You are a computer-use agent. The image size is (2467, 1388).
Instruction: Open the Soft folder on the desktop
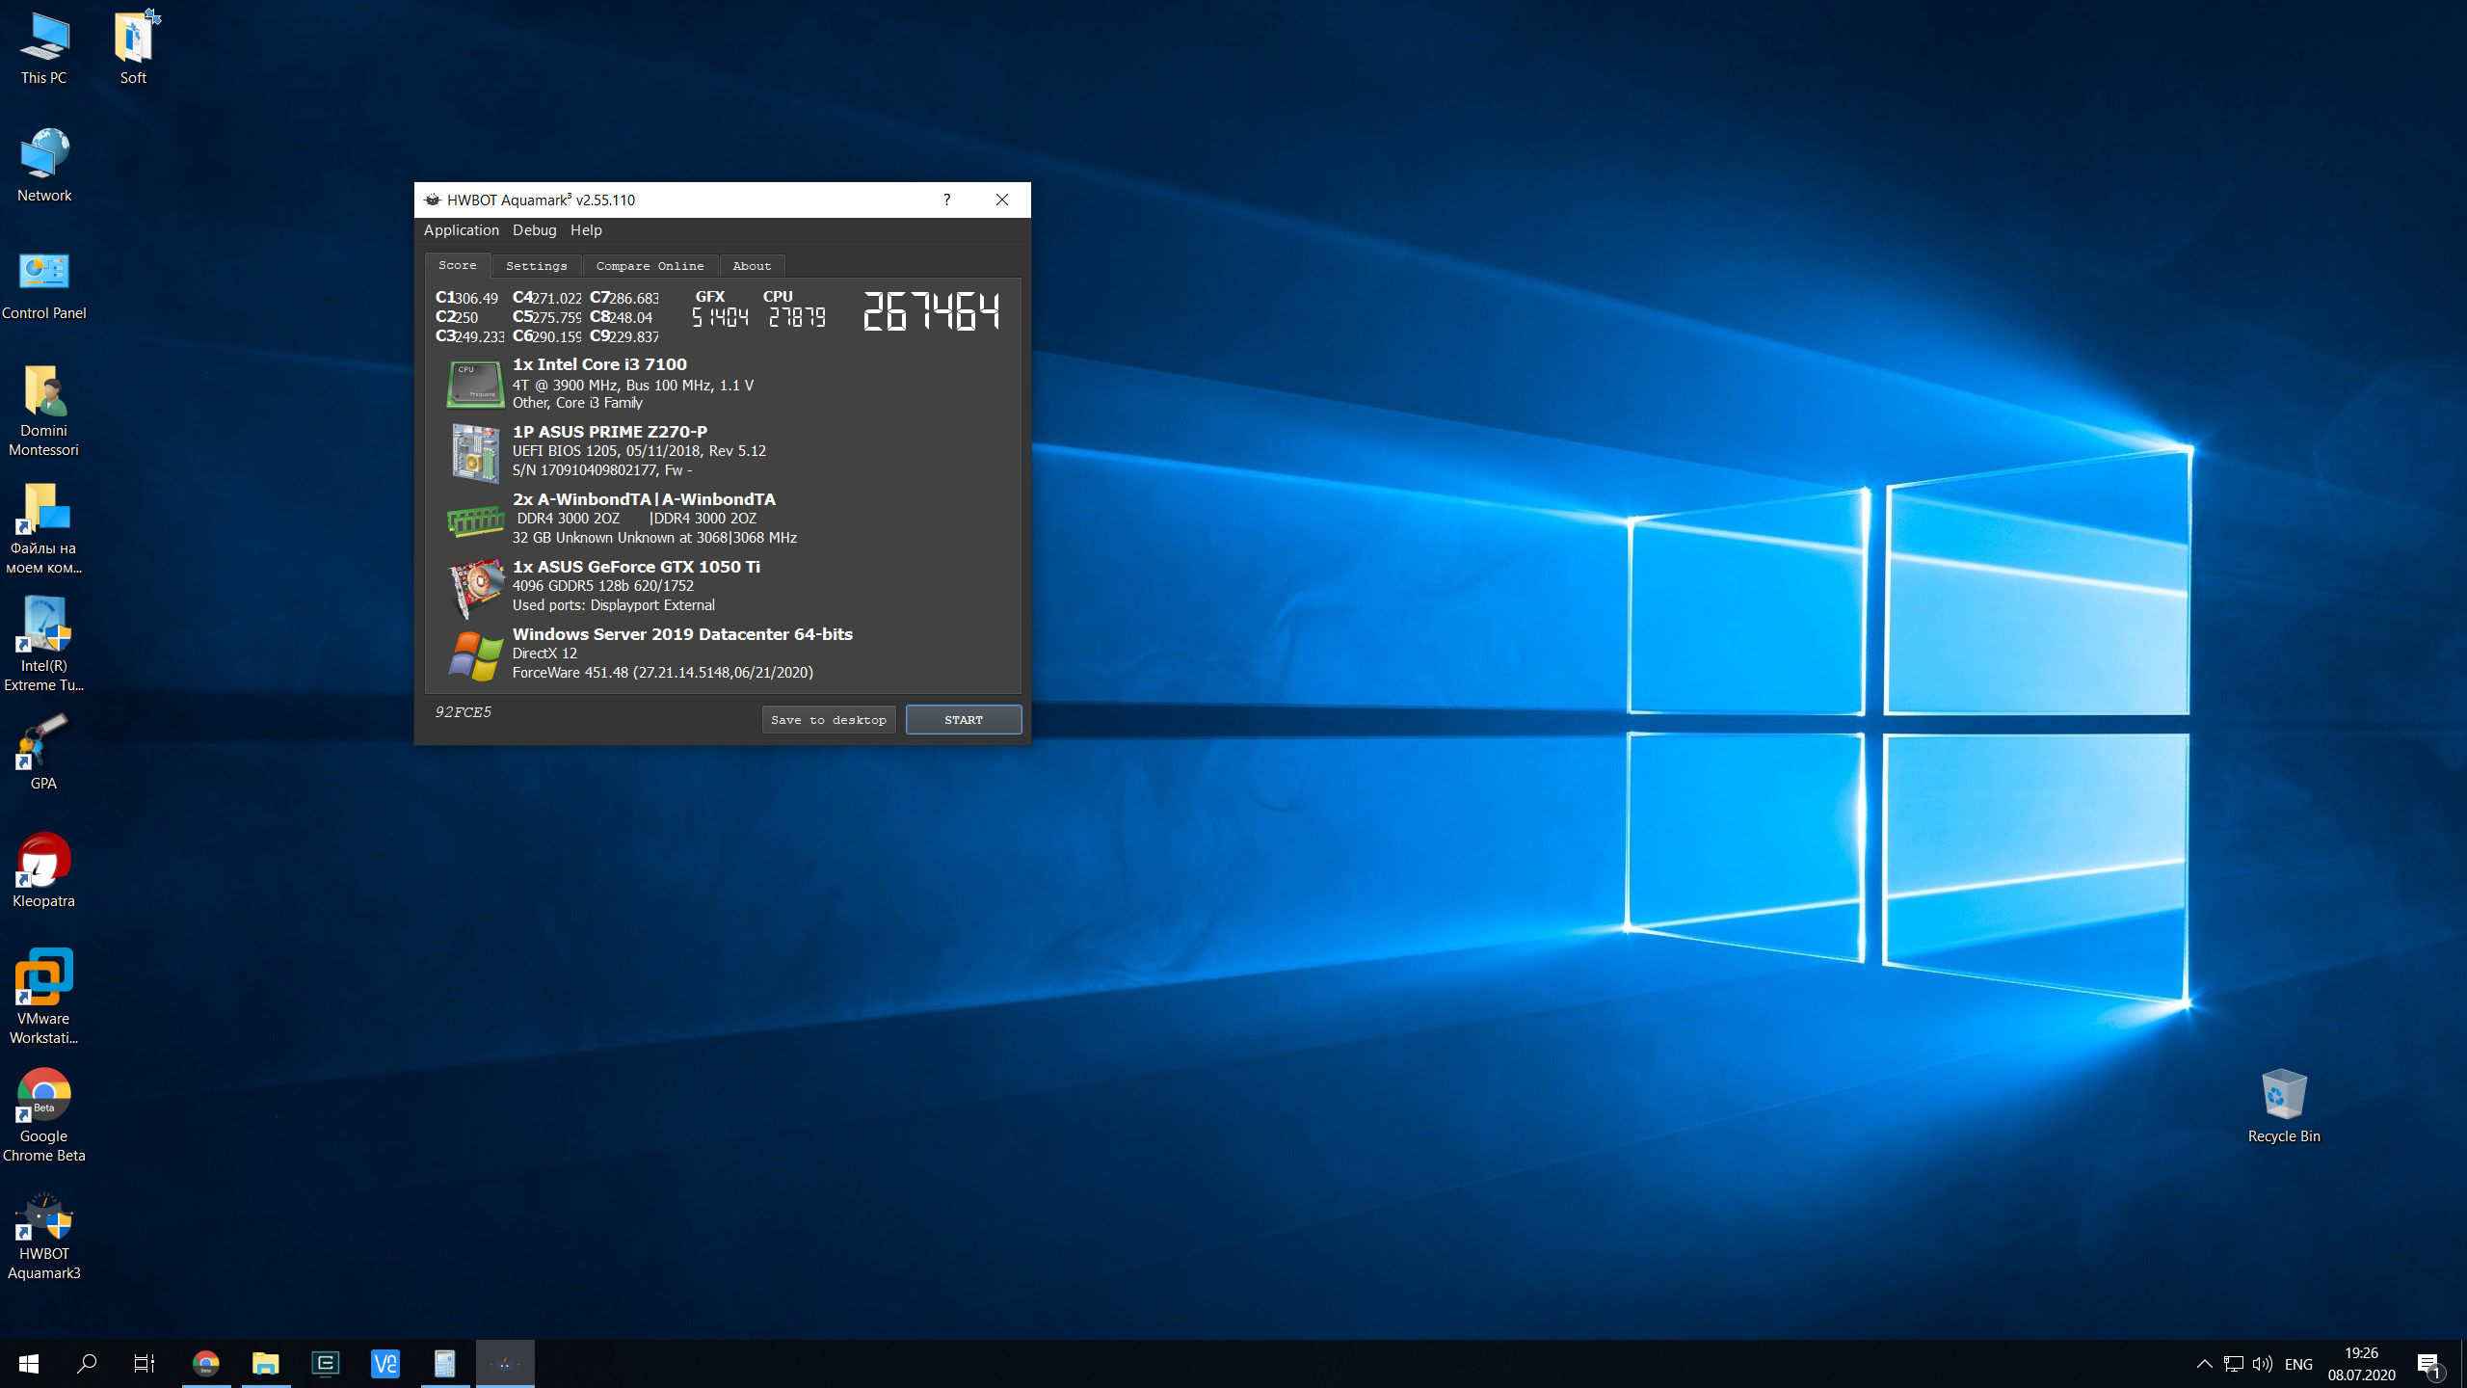tap(133, 48)
